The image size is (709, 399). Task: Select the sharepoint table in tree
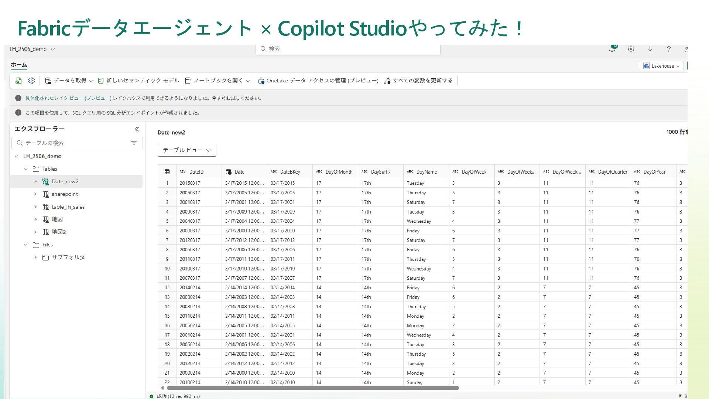coord(65,194)
